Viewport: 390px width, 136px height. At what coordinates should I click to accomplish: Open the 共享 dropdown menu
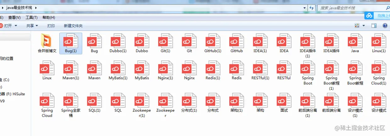pyautogui.click(x=32, y=26)
